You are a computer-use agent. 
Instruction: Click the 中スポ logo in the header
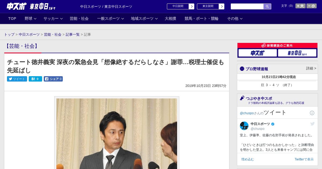click(x=17, y=6)
